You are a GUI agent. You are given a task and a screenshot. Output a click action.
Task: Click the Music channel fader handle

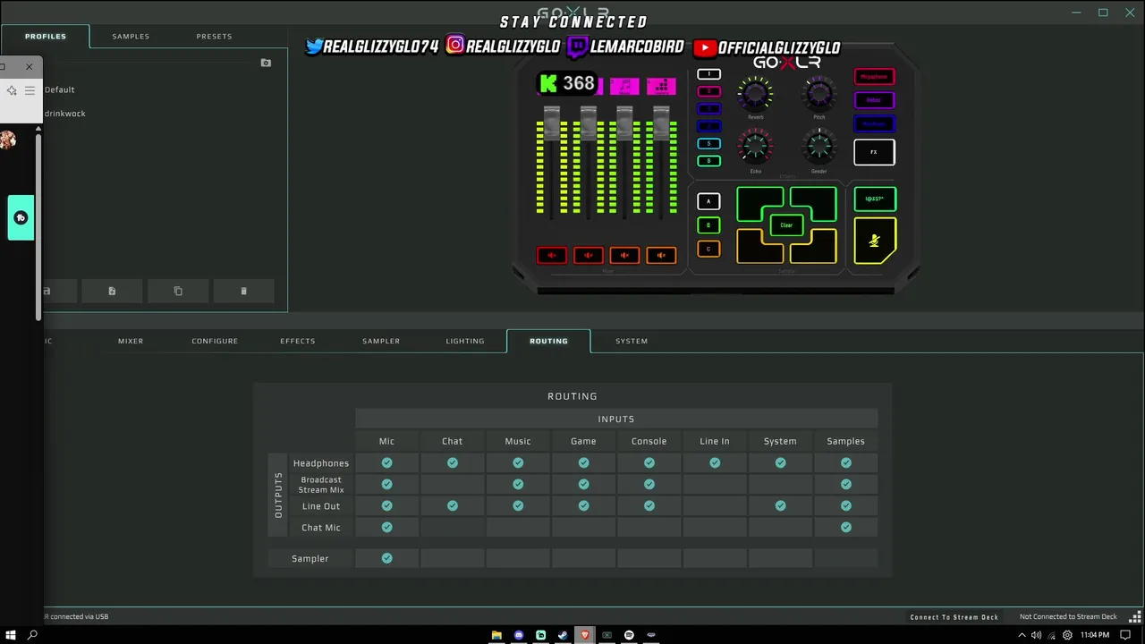pos(624,123)
